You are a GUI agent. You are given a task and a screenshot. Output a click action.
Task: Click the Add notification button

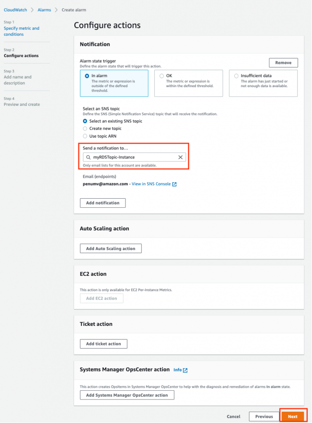click(x=103, y=203)
